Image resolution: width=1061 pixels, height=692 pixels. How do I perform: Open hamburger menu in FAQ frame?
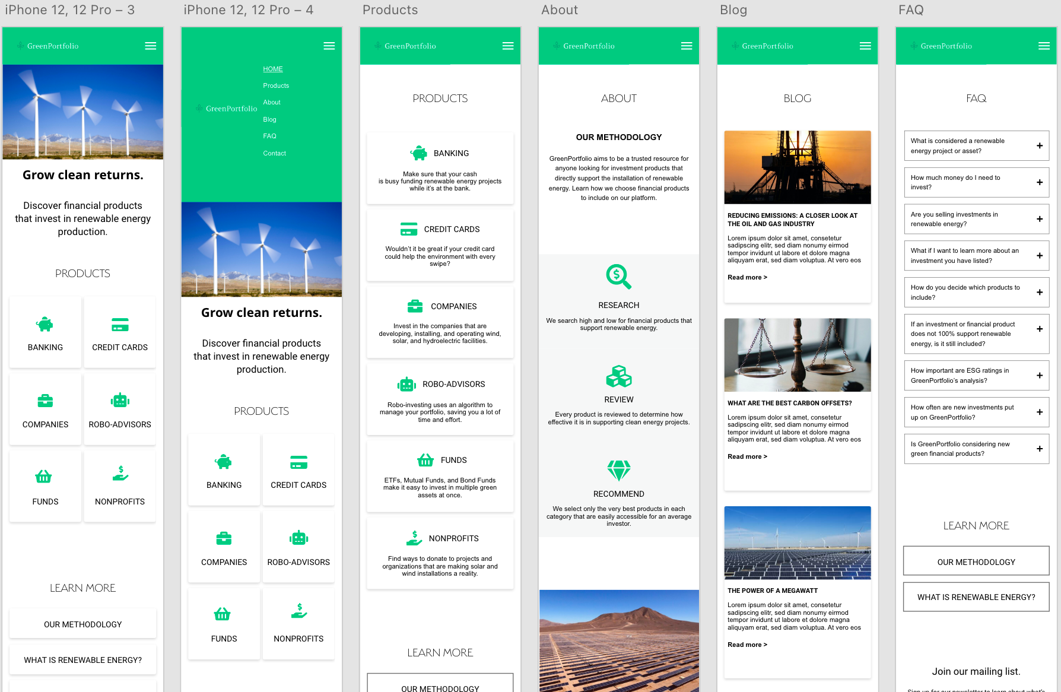(x=1044, y=46)
